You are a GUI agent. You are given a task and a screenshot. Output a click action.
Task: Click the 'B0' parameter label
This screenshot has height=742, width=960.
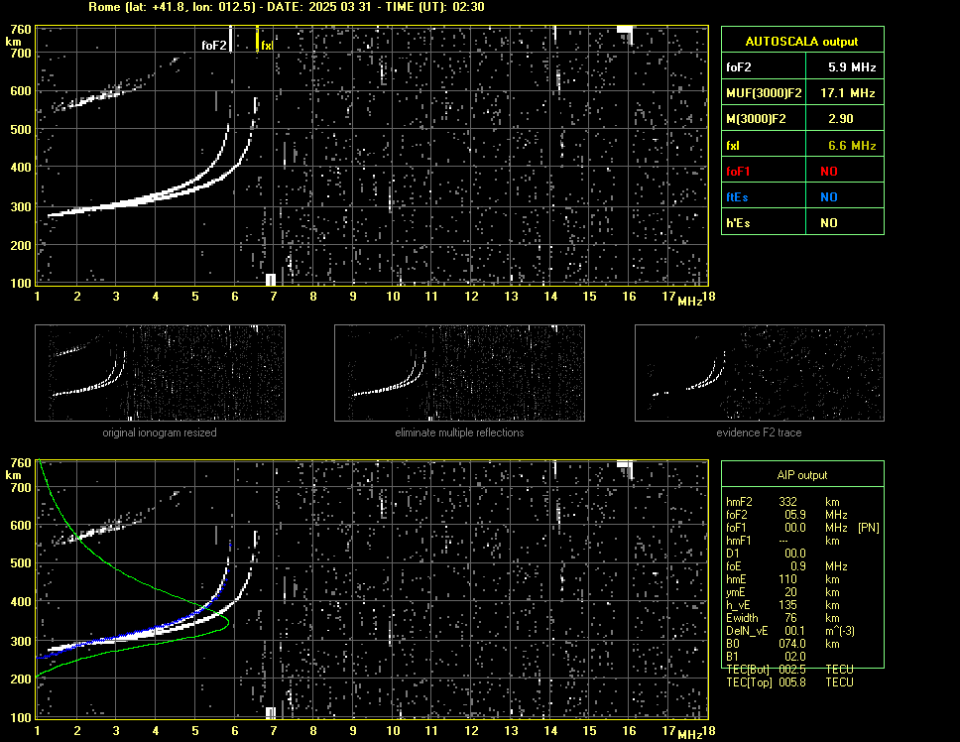pos(733,644)
